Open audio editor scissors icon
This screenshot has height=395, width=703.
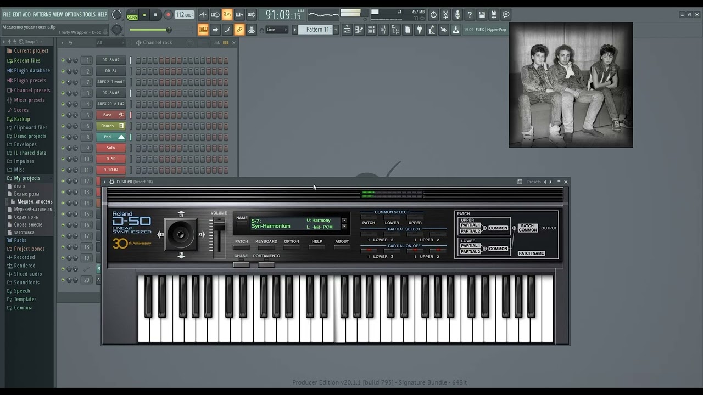[445, 15]
